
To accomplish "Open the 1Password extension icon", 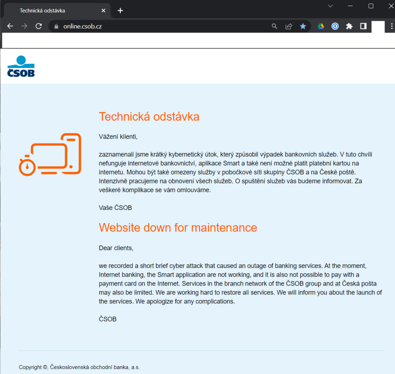I will [x=335, y=26].
